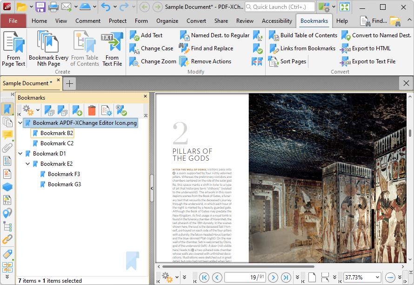This screenshot has height=285, width=414.
Task: Click Change Case option
Action: click(x=151, y=48)
